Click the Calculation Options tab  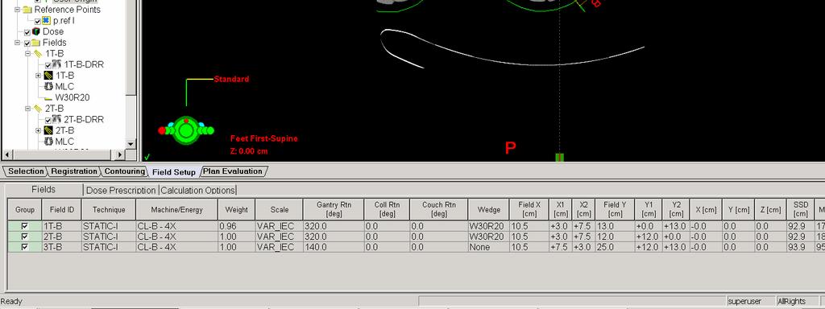[x=198, y=190]
